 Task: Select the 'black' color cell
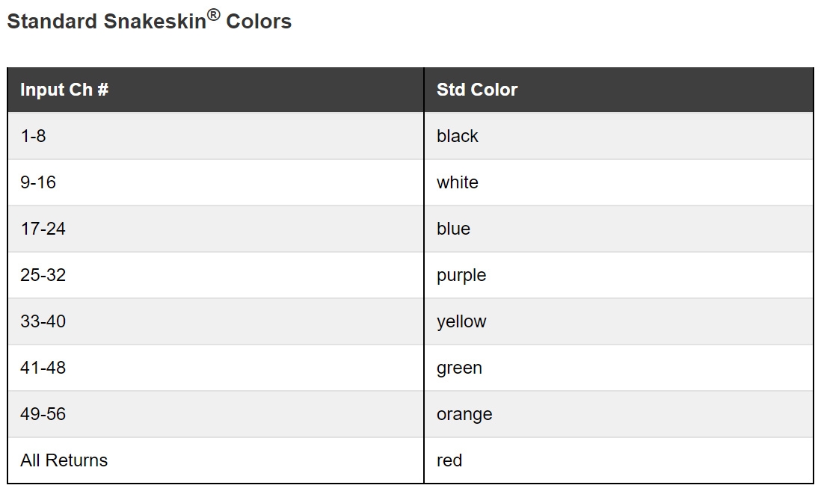tap(458, 136)
